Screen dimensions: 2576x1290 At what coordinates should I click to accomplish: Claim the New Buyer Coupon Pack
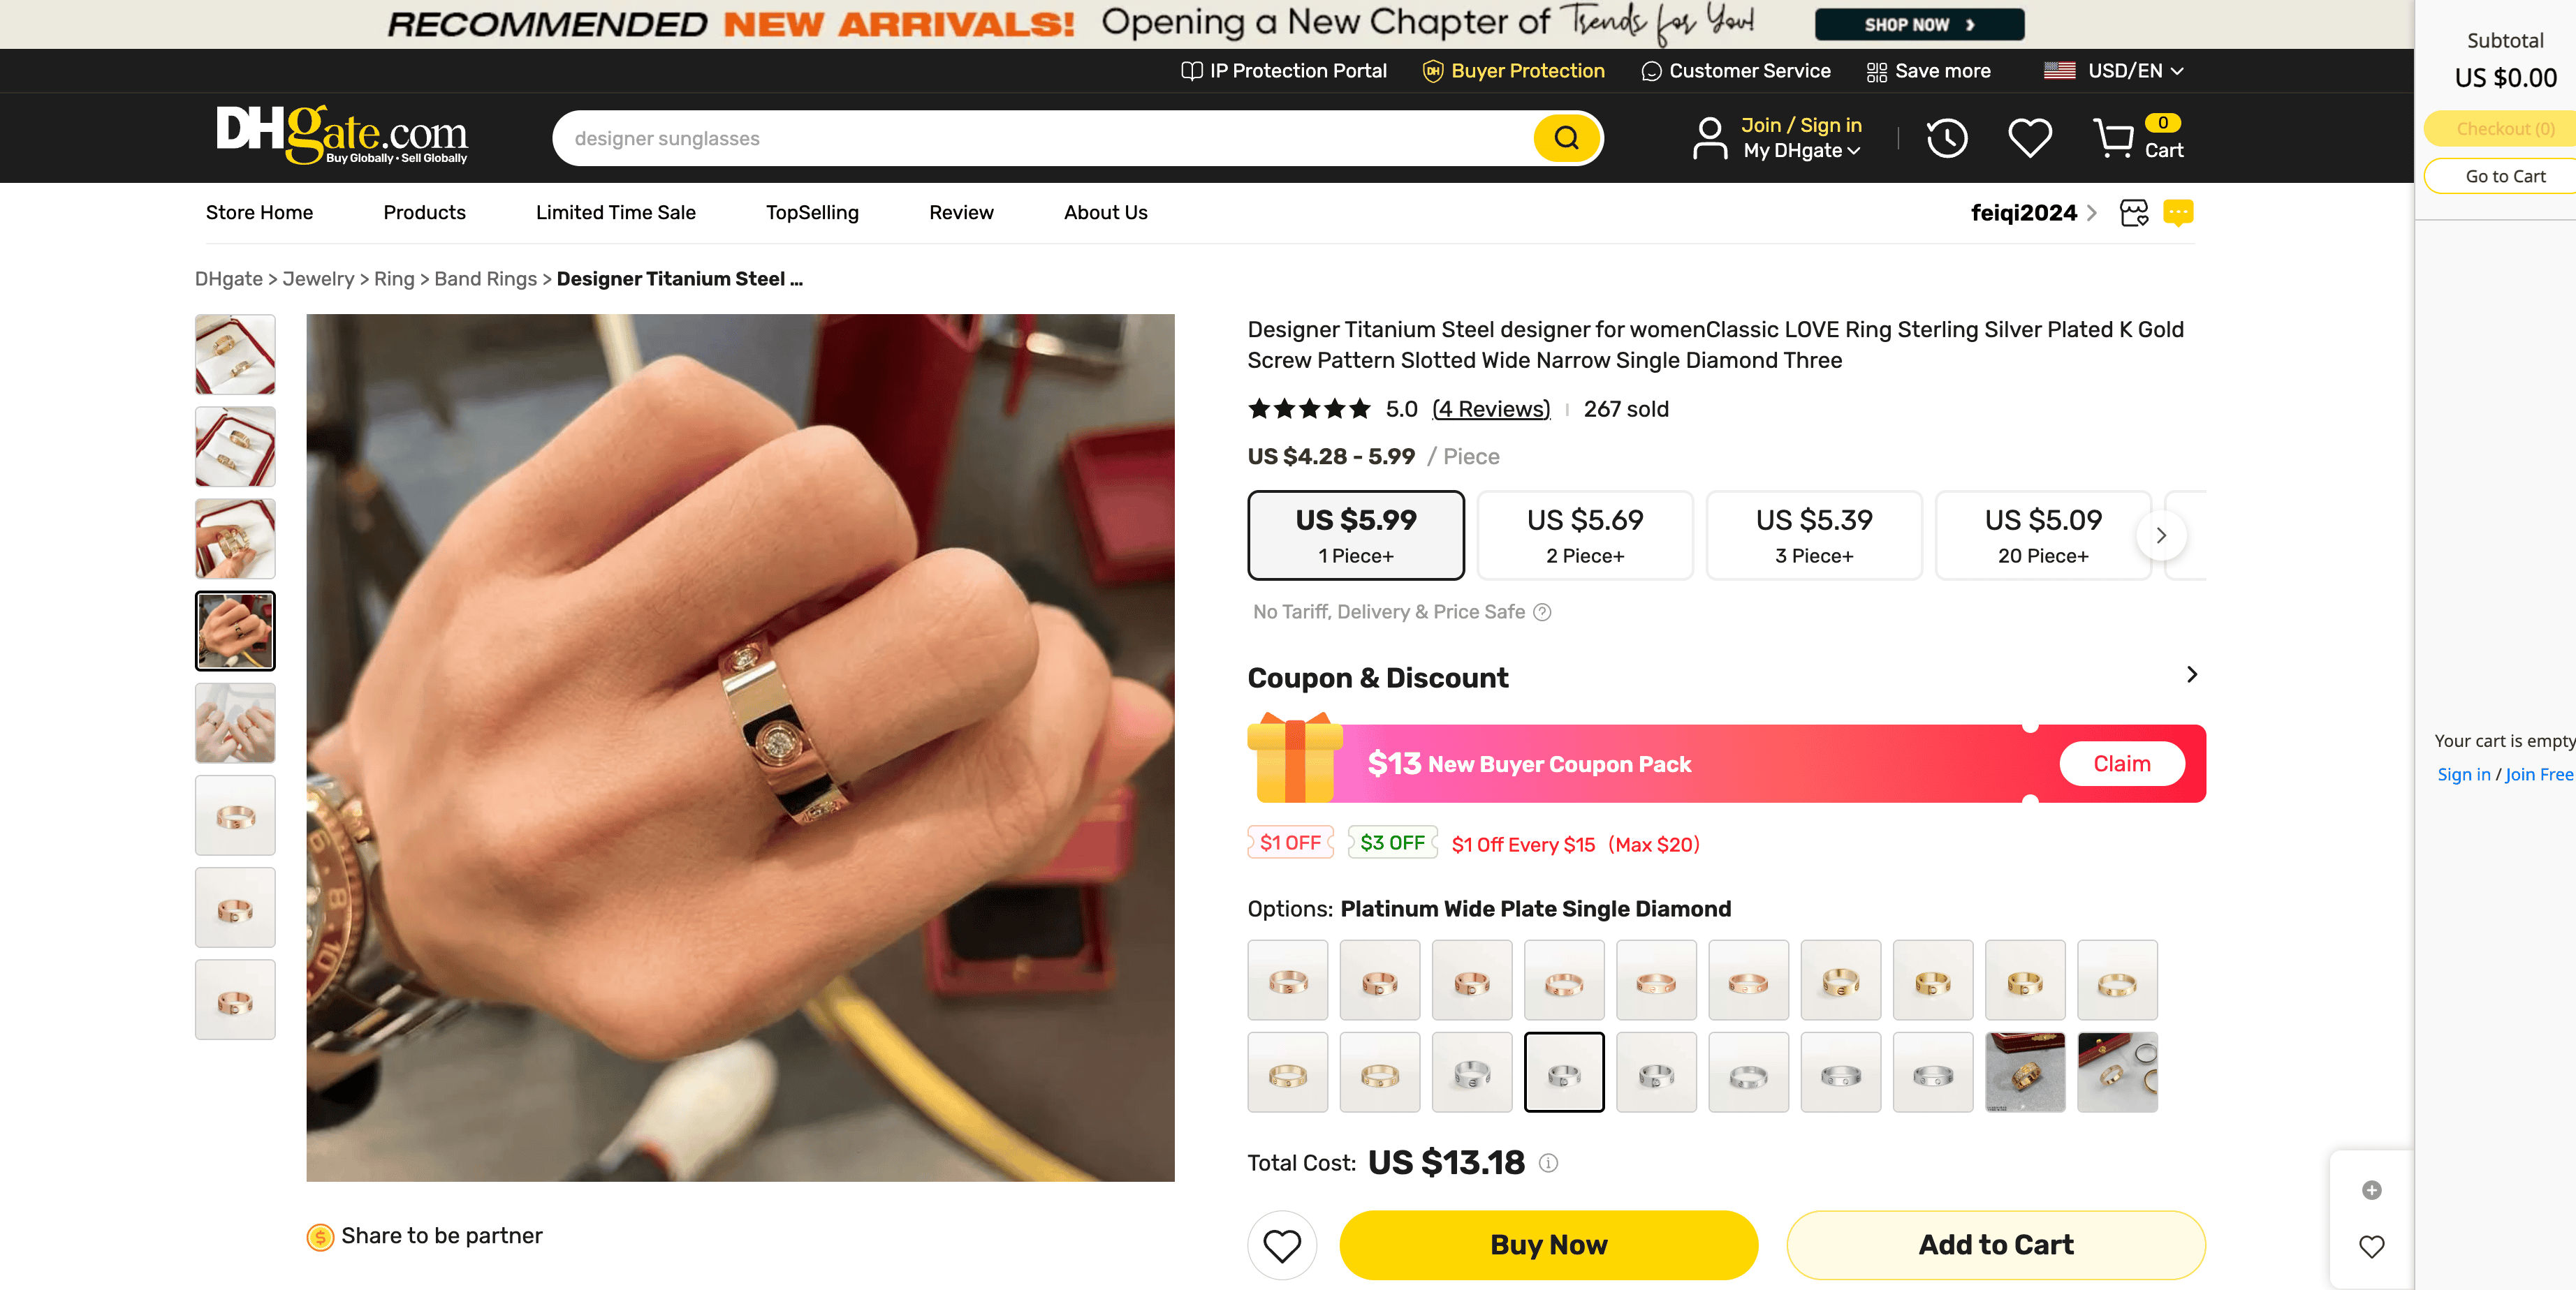tap(2121, 764)
